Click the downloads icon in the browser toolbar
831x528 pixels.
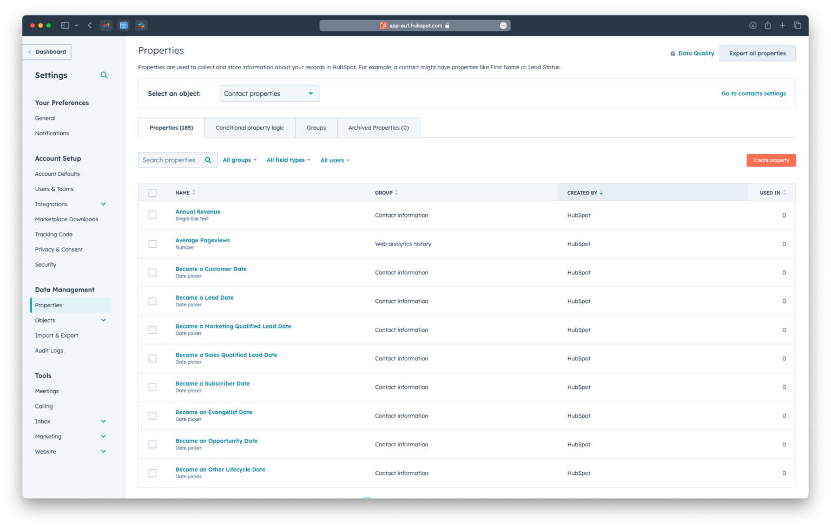[752, 25]
